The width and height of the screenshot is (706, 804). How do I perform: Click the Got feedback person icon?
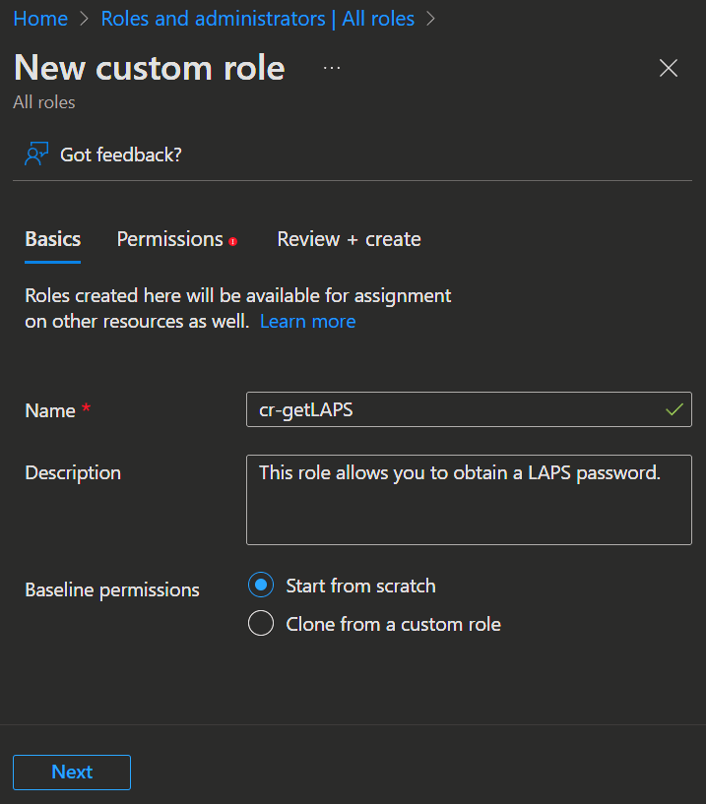point(36,155)
